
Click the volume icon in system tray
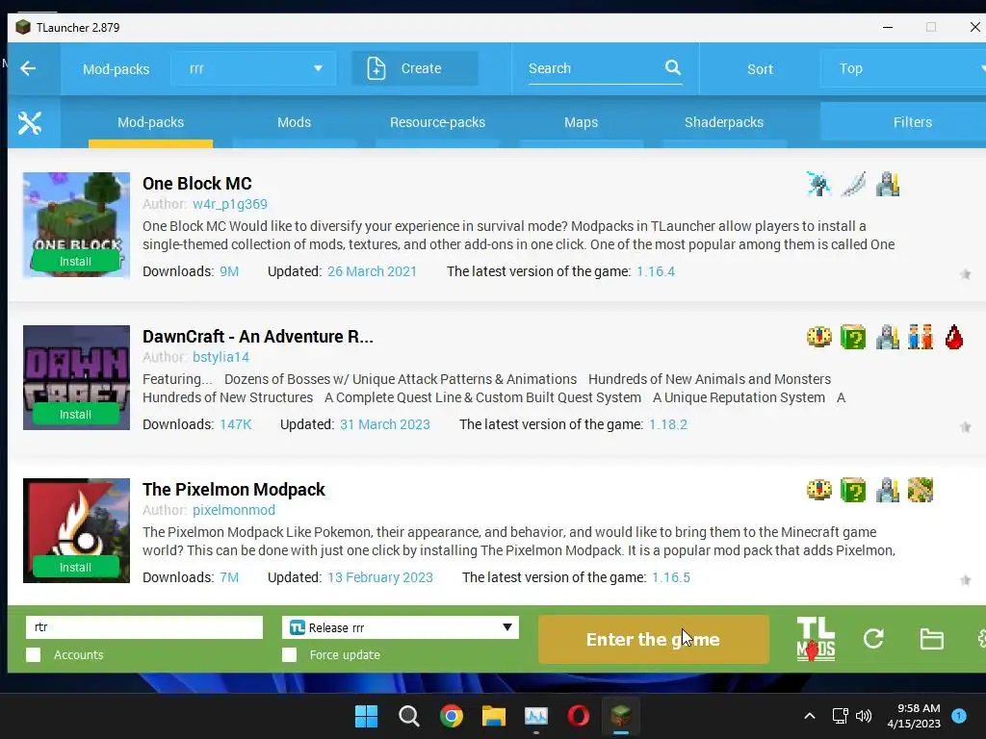point(864,716)
